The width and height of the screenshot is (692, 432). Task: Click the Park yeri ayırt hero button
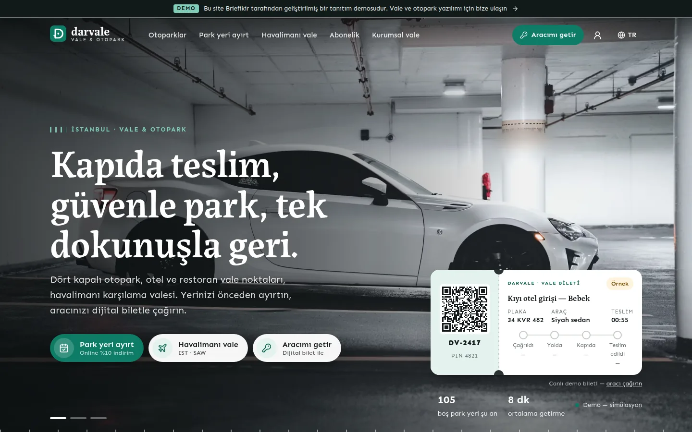click(x=97, y=348)
